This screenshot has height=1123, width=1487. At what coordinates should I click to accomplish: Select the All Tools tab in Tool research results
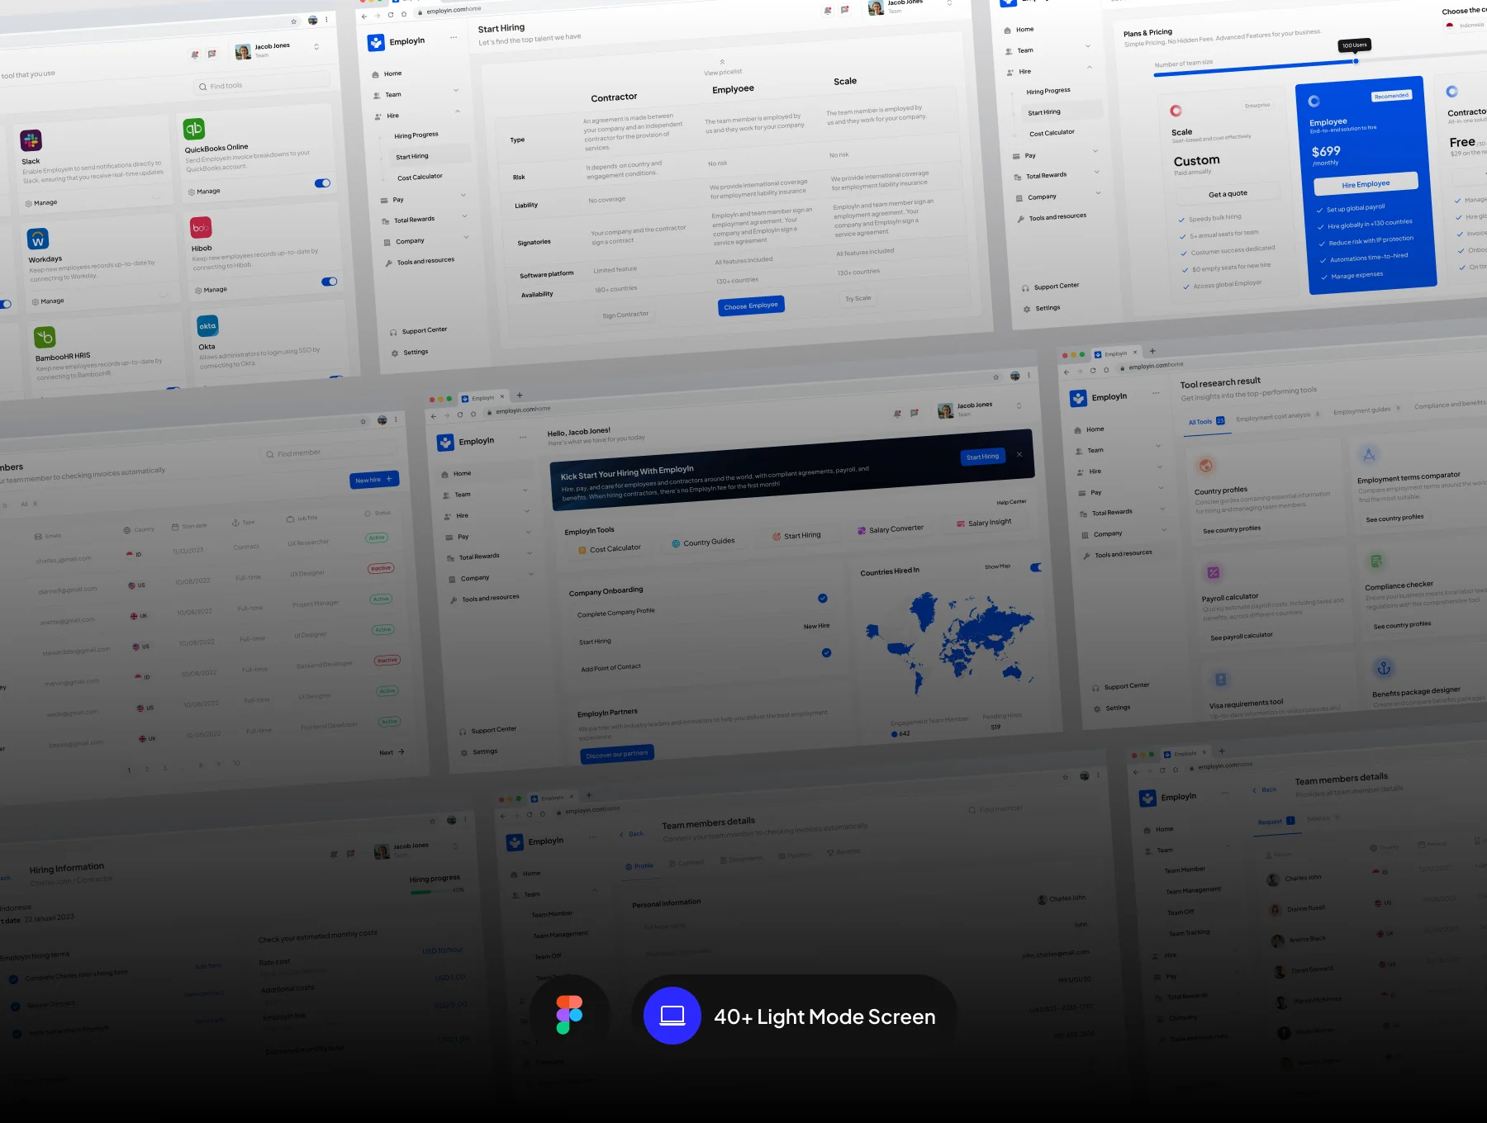point(1206,421)
